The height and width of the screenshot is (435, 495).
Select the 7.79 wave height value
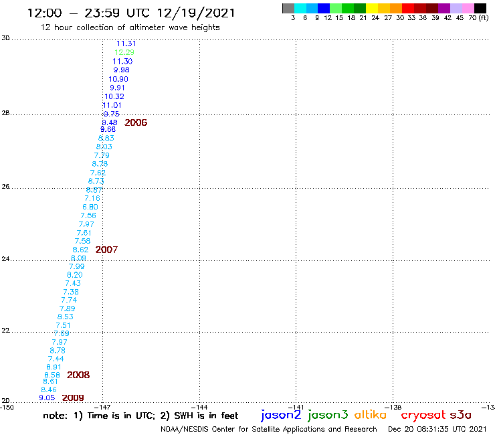[102, 155]
